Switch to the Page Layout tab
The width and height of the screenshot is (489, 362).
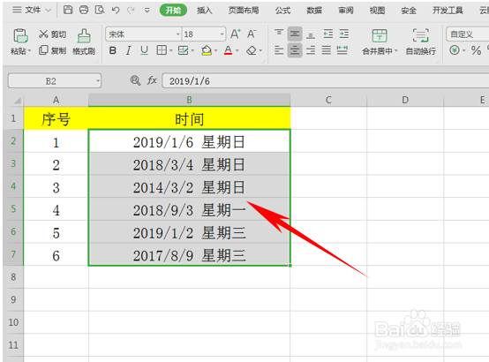(244, 11)
